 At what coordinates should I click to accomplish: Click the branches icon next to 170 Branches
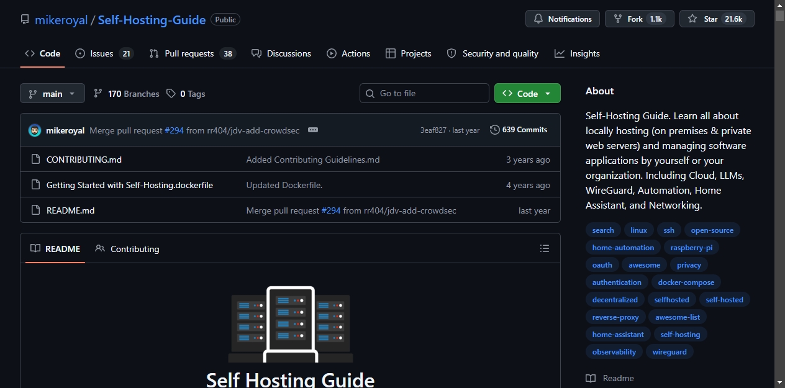coord(98,94)
